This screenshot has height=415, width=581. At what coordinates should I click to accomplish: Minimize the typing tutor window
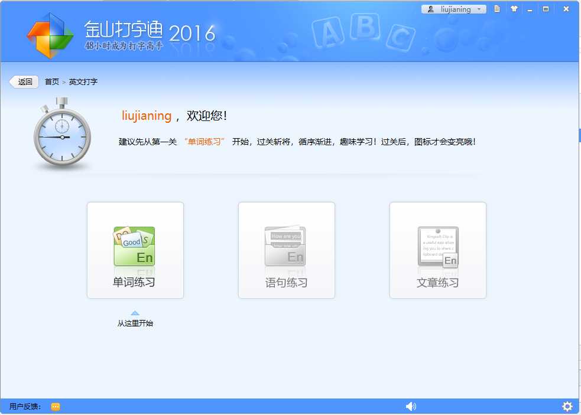[x=530, y=9]
